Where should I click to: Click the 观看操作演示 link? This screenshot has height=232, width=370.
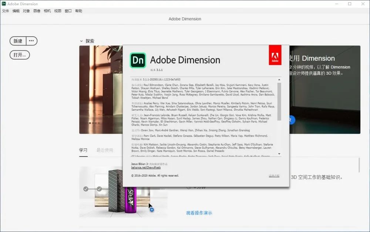point(199,213)
